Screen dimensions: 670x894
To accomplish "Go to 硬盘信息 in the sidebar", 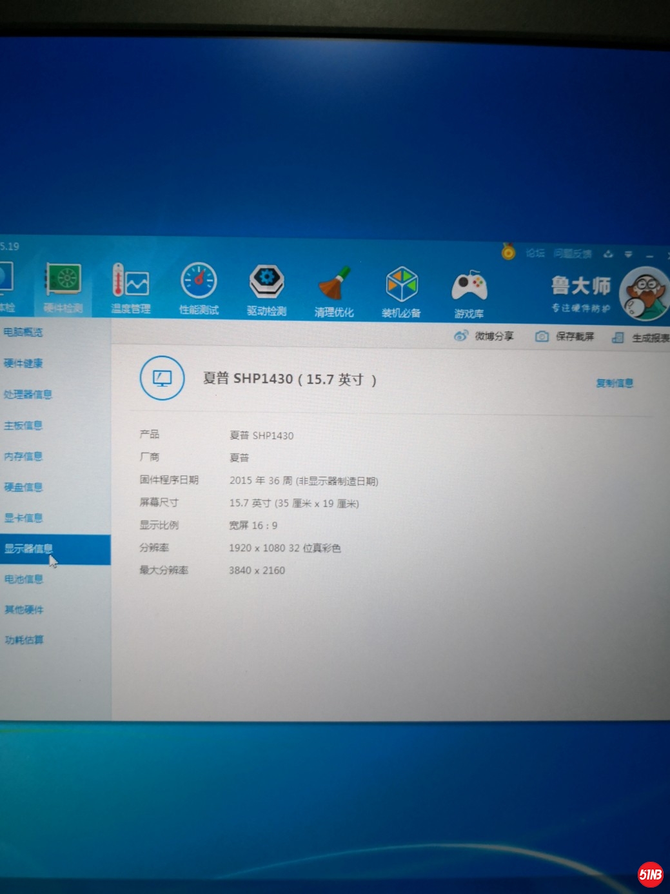I will point(23,487).
